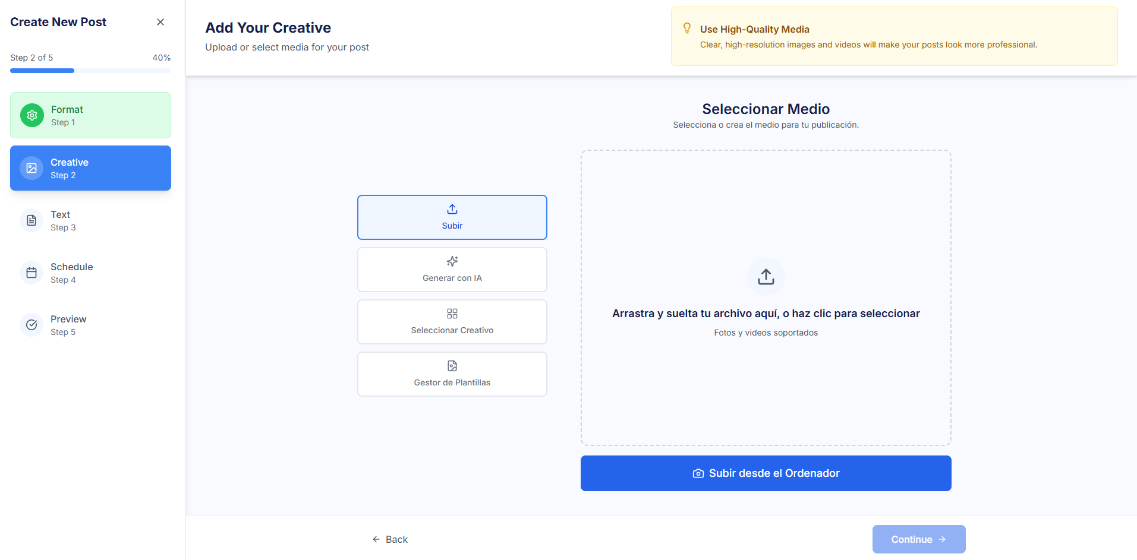Click the Text step document icon
The height and width of the screenshot is (560, 1137).
(32, 220)
